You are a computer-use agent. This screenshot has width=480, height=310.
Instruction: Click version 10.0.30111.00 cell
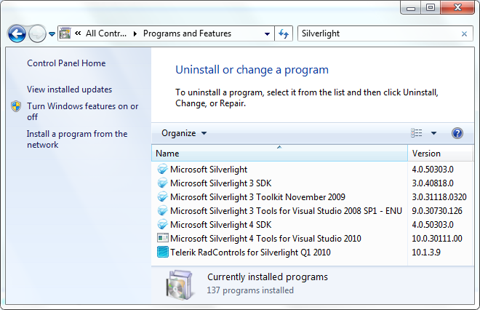point(437,238)
